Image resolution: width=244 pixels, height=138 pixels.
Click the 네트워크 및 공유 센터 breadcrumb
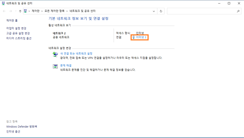coord(83,11)
